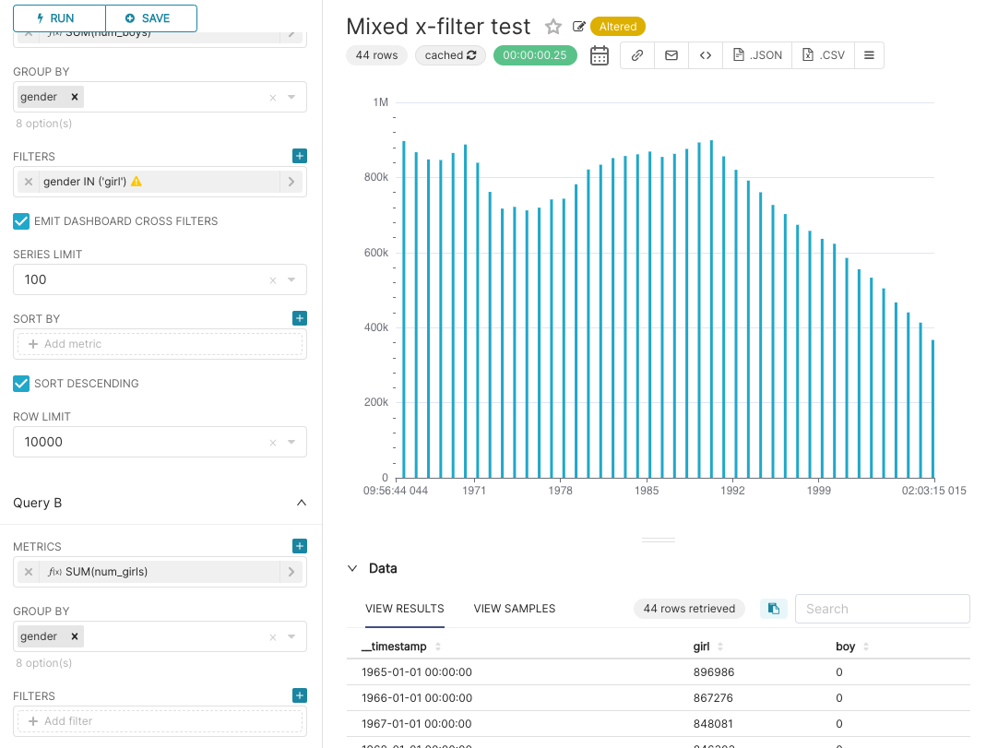Image resolution: width=986 pixels, height=748 pixels.
Task: Sort by girl column
Action: (708, 647)
